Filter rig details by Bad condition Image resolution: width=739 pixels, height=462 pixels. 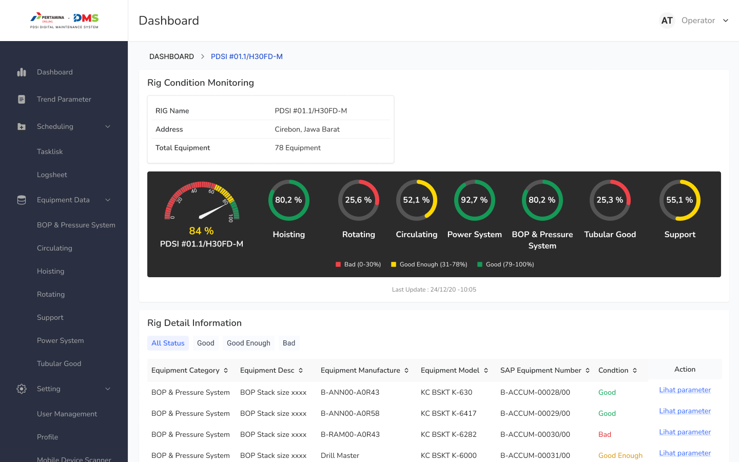click(x=289, y=343)
